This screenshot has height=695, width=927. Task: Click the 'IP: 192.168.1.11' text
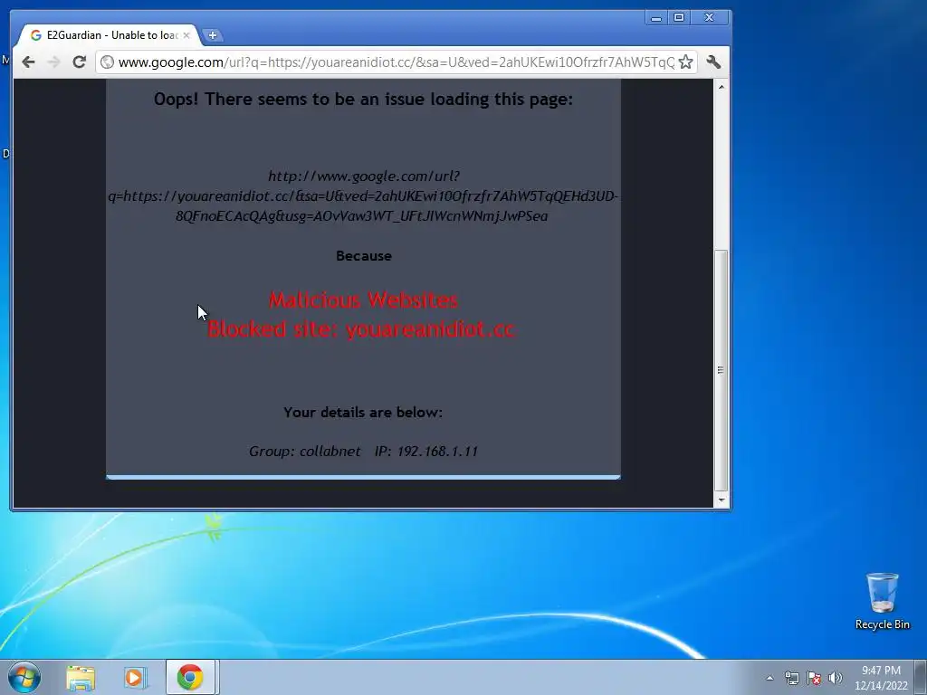click(x=426, y=451)
